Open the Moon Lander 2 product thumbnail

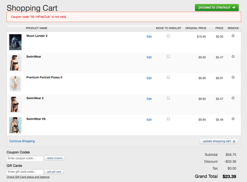(15, 42)
